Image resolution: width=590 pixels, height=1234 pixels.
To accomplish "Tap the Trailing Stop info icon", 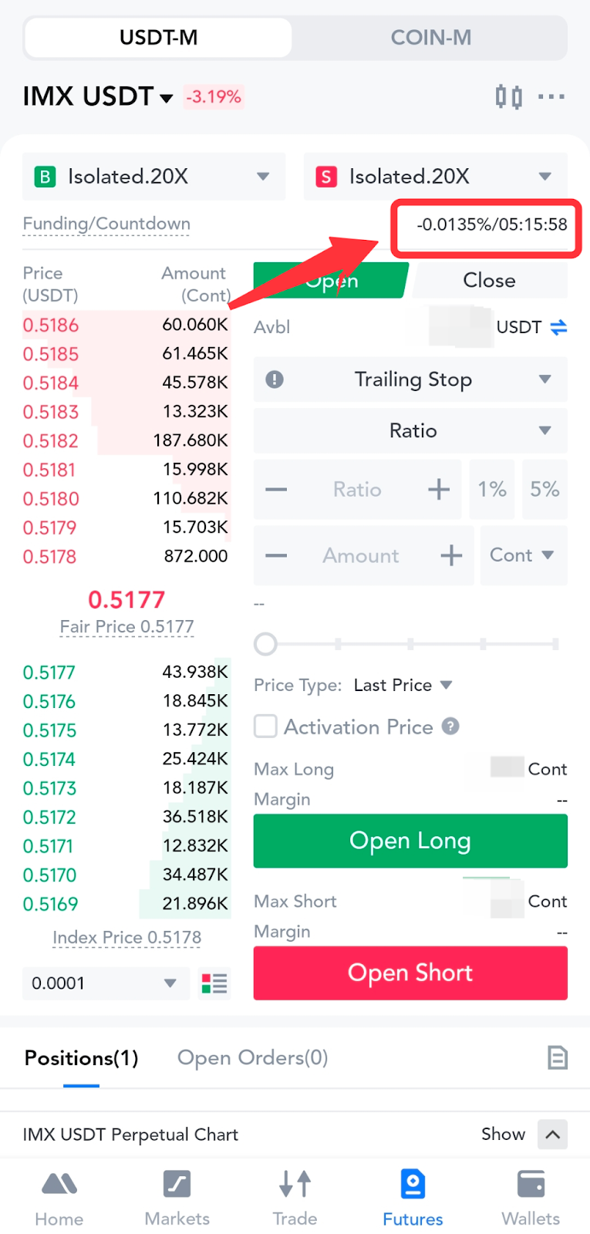I will pyautogui.click(x=275, y=379).
